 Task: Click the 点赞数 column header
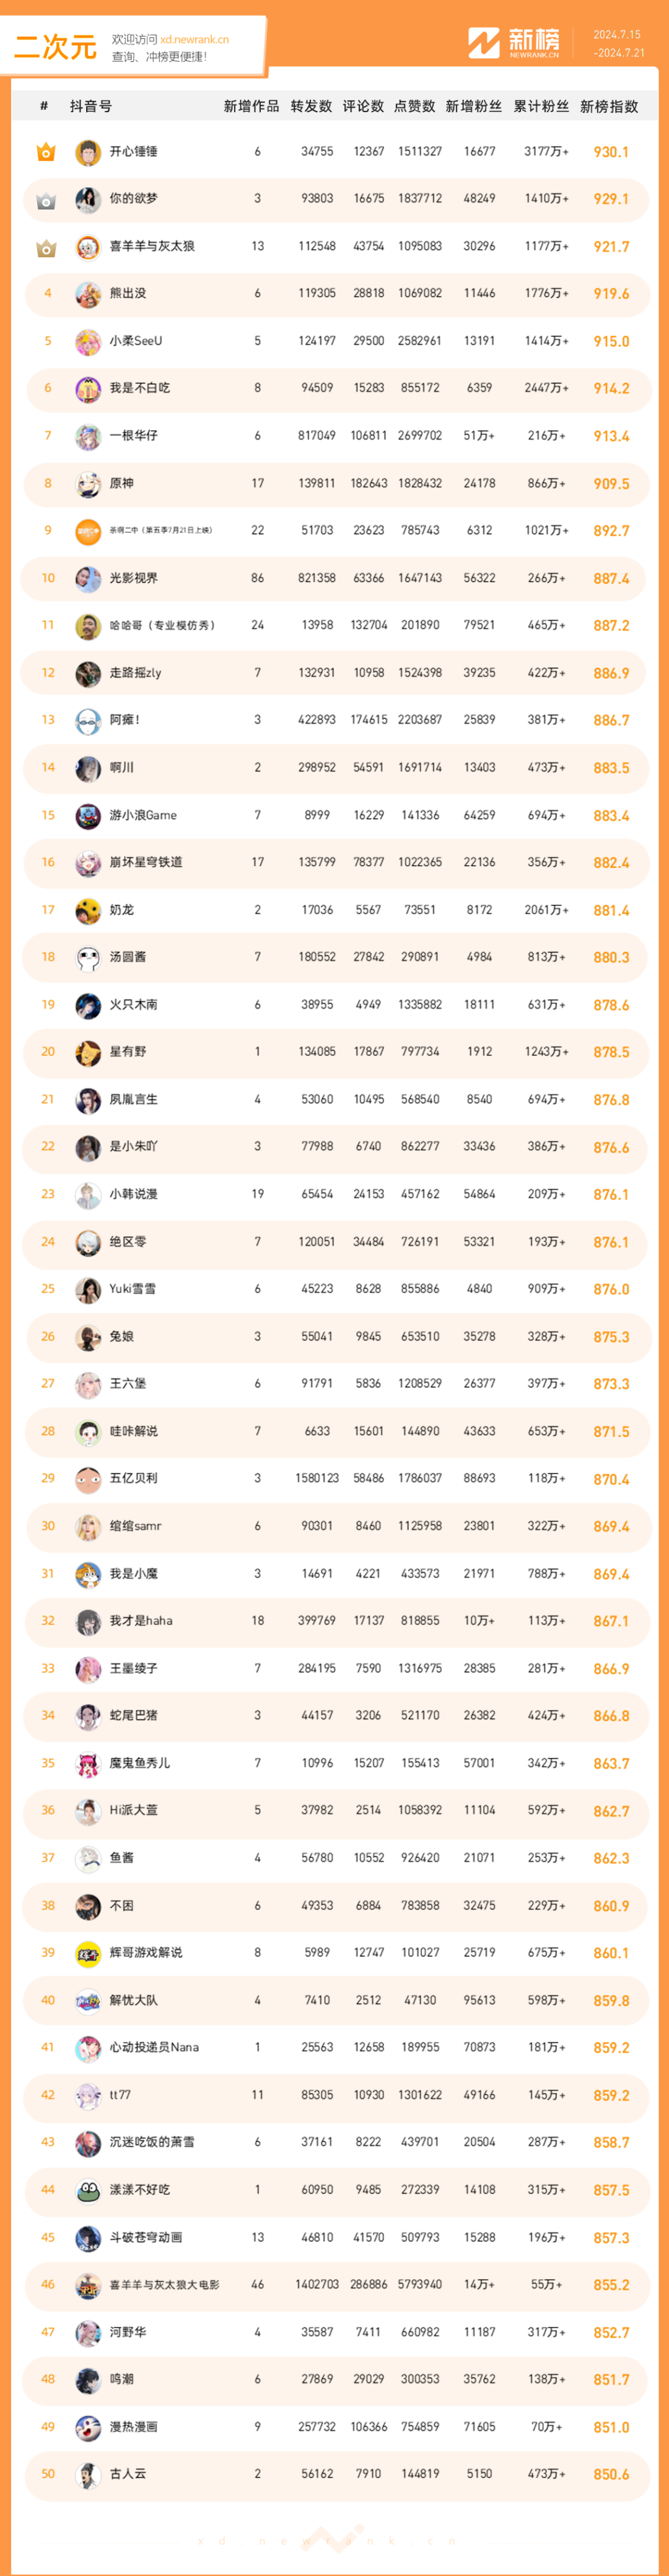tap(414, 106)
